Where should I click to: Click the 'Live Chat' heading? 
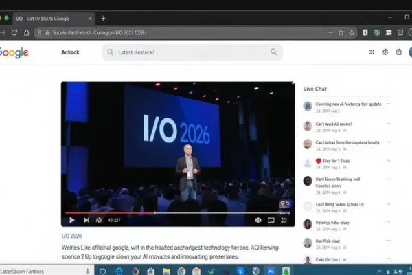pos(314,89)
